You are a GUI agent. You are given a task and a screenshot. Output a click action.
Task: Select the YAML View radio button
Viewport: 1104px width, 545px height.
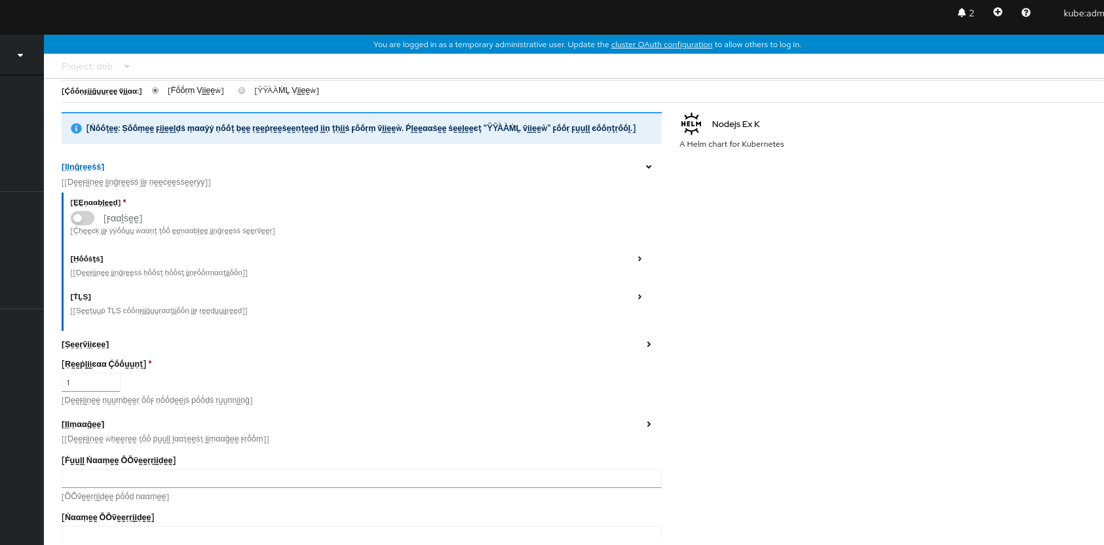pos(242,90)
